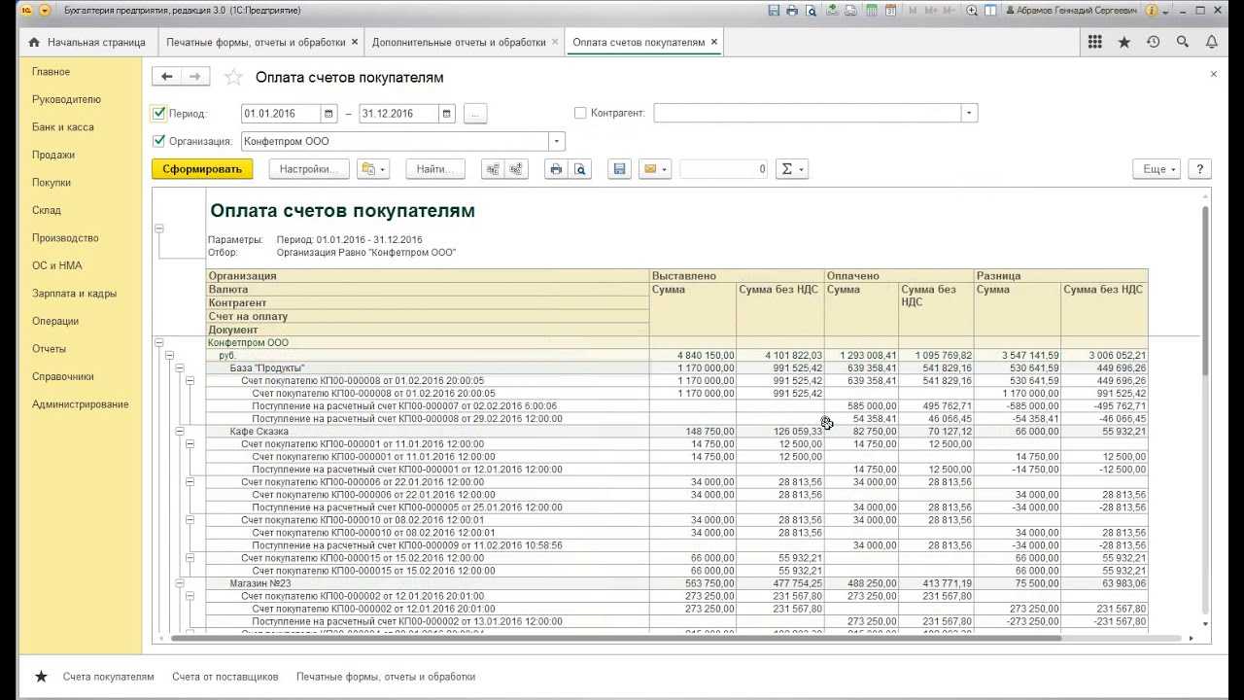Open Счета покупателям favorites link
The image size is (1244, 700).
[108, 677]
